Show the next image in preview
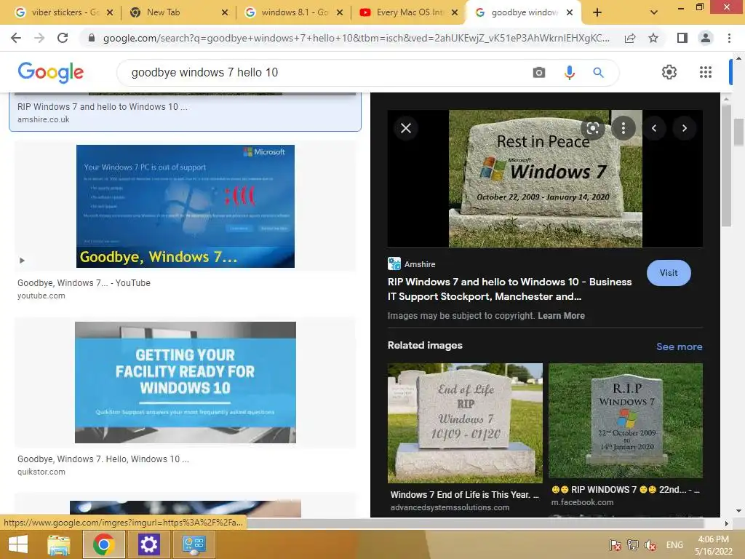This screenshot has width=745, height=559. (x=684, y=128)
